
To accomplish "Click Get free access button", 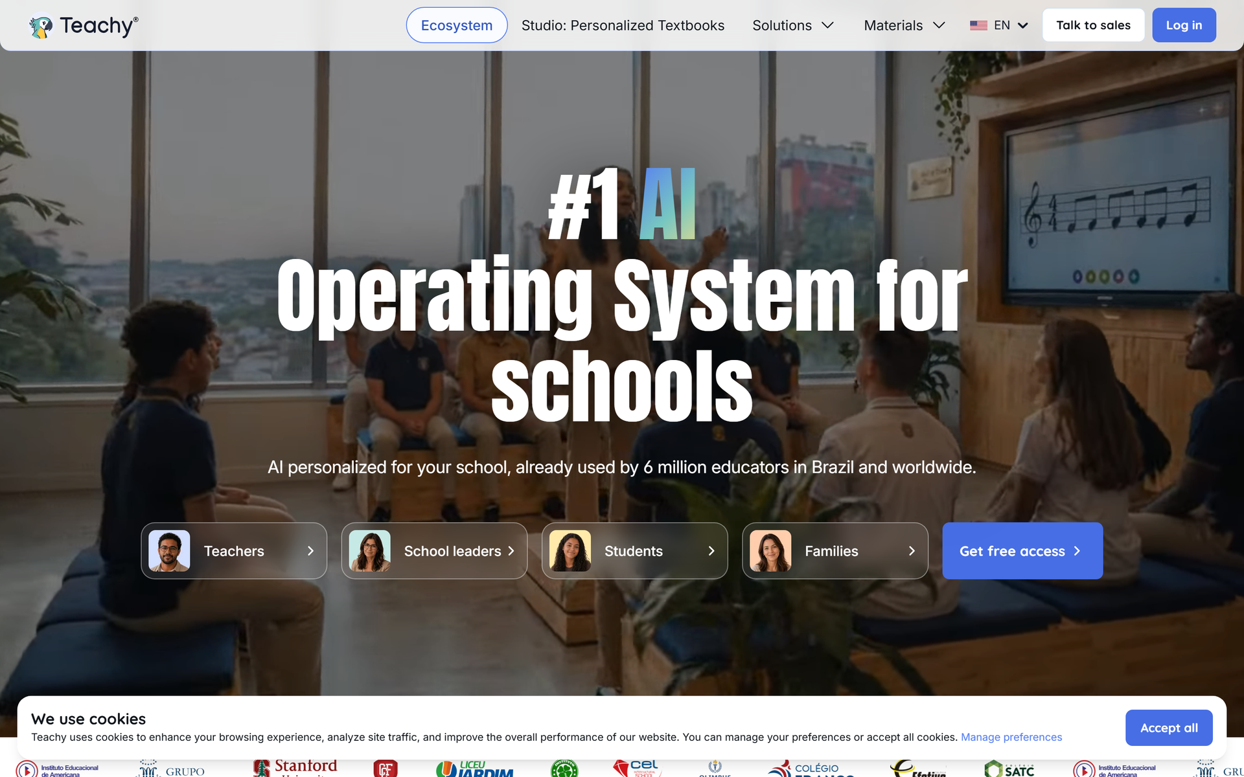I will coord(1022,551).
